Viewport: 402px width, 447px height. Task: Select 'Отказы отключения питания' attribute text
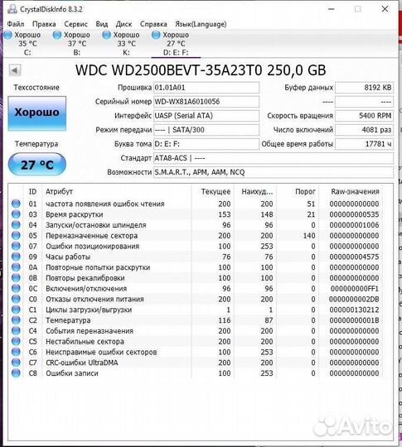(94, 299)
